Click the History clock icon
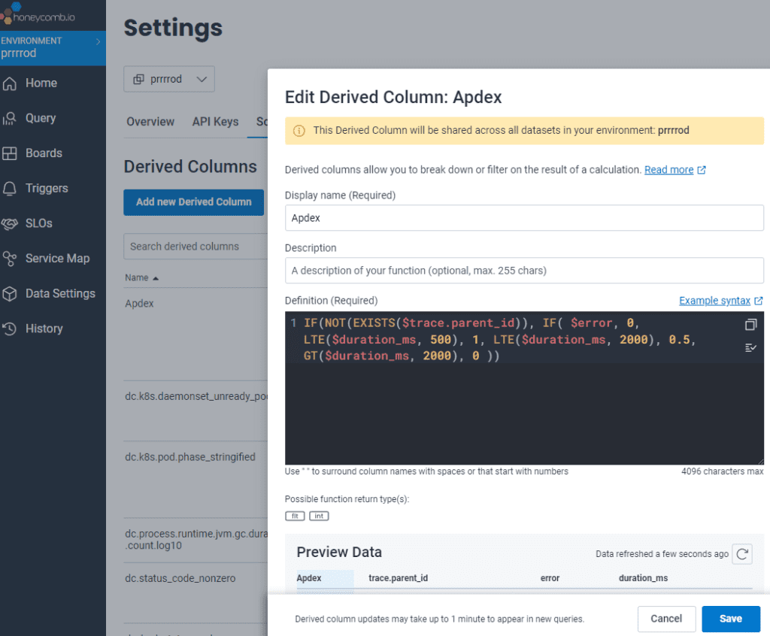Screen dimensions: 770x636 point(10,329)
